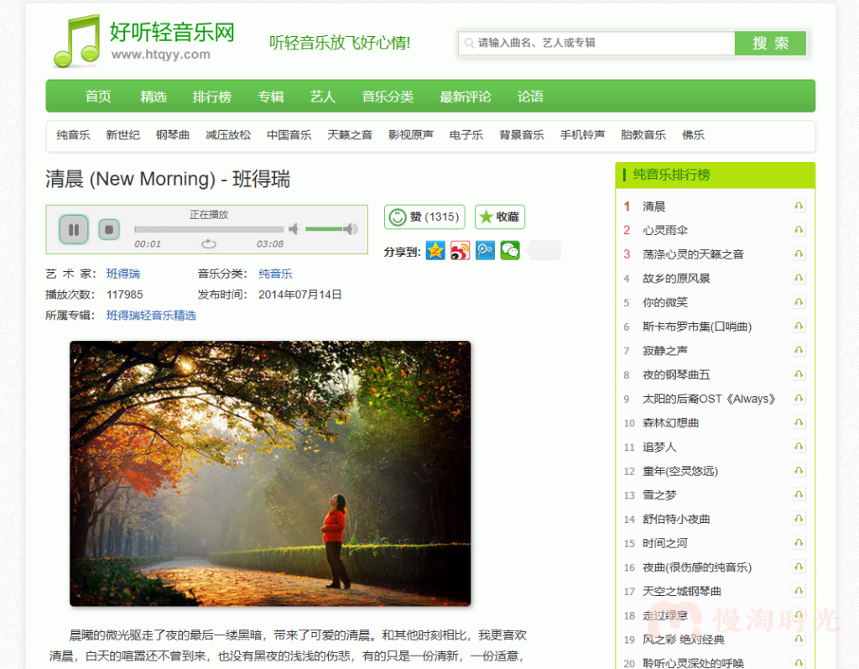859x669 pixels.
Task: Open the 首页 nav tab
Action: tap(99, 97)
